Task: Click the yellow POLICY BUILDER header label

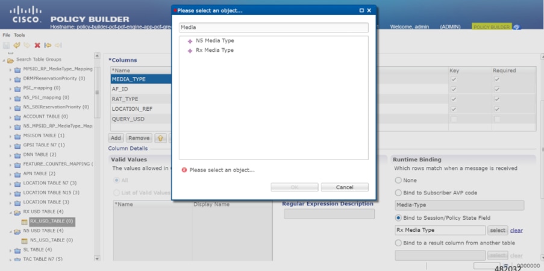Action: pyautogui.click(x=492, y=27)
